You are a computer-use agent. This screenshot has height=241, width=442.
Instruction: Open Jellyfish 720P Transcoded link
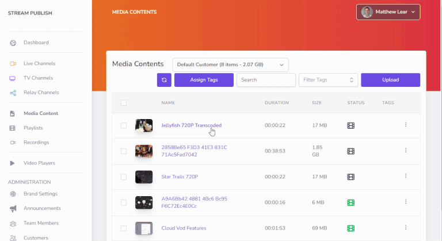coord(192,125)
